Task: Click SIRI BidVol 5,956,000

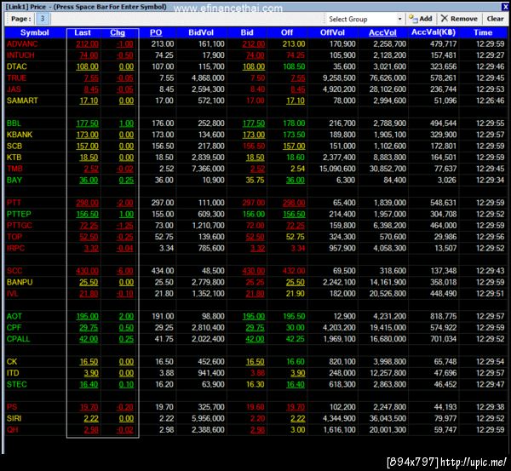Action: (x=208, y=418)
